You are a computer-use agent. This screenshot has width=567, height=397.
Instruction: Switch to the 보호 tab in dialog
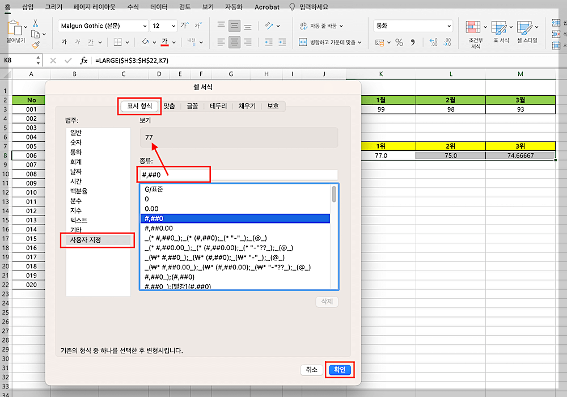(273, 106)
